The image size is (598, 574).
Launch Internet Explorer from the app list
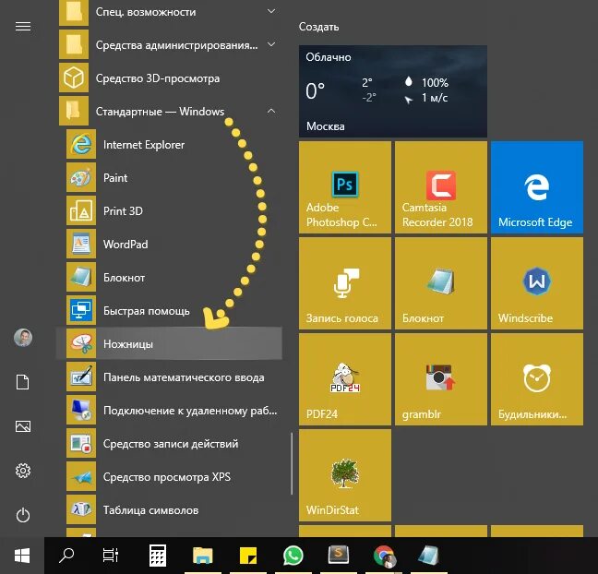point(170,145)
